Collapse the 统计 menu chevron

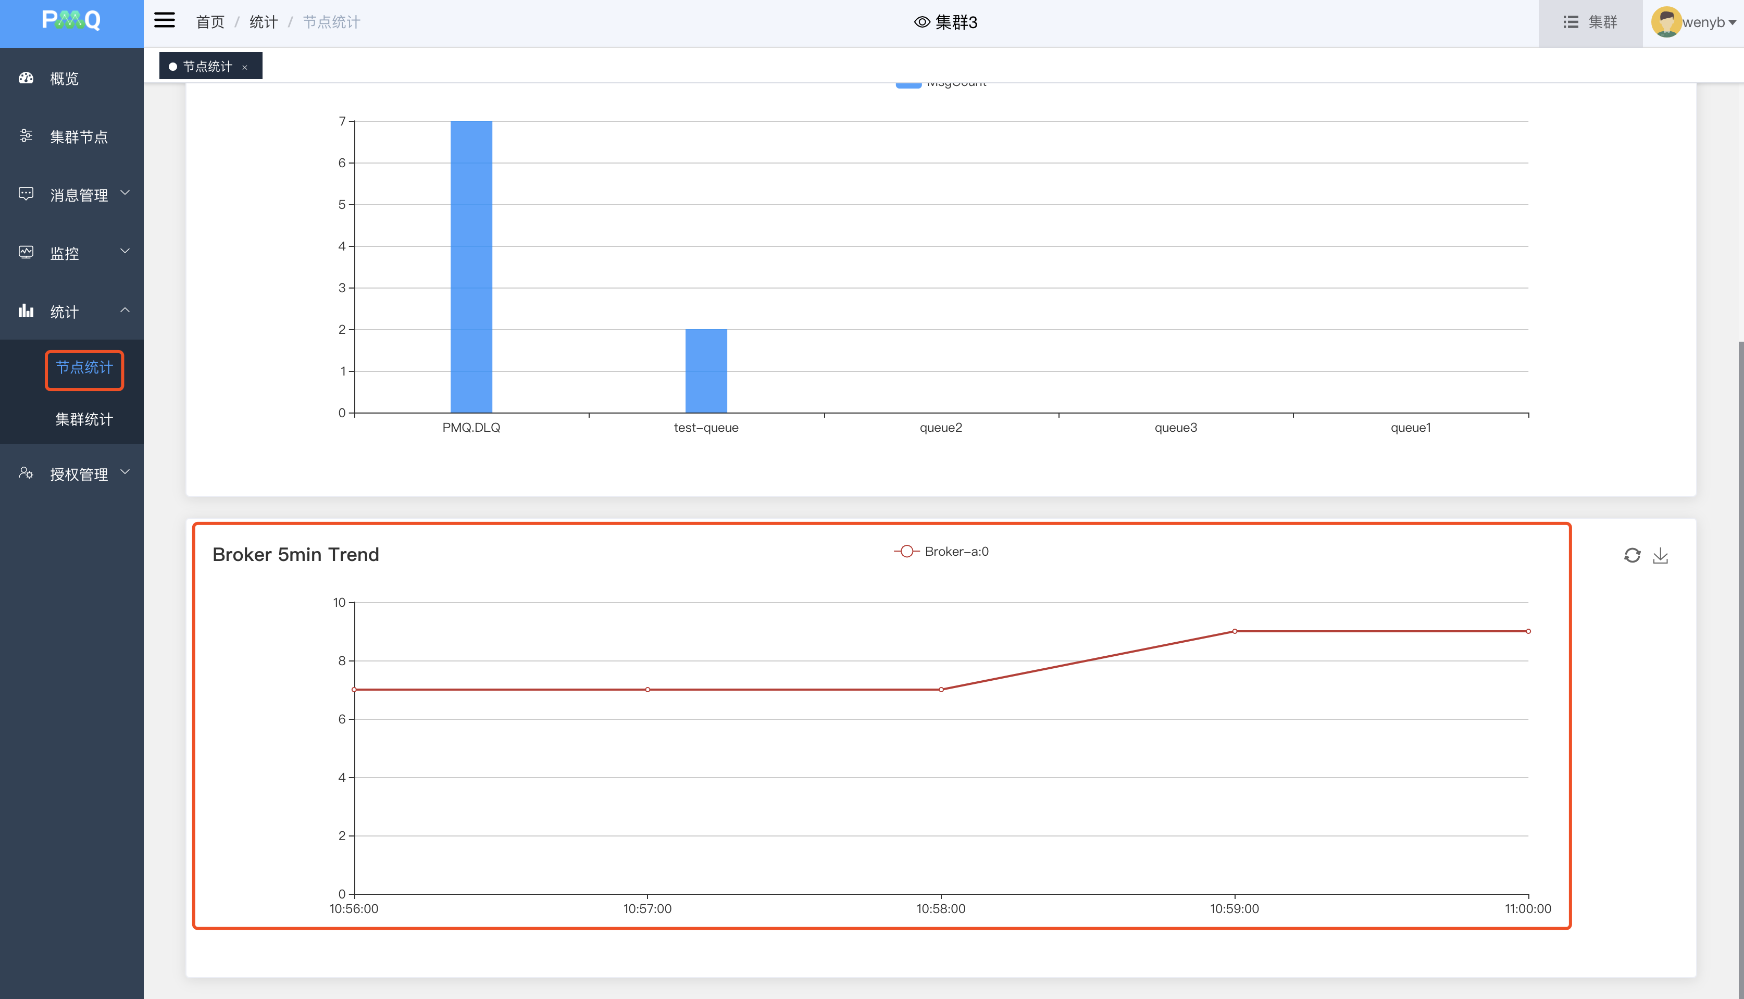pyautogui.click(x=125, y=310)
